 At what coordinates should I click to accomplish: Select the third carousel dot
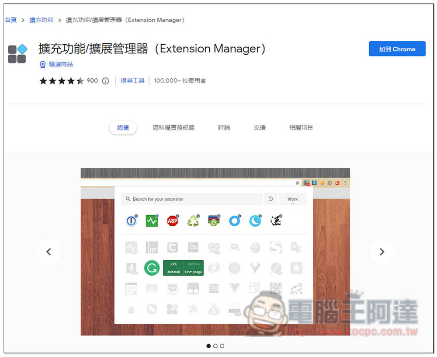222,346
